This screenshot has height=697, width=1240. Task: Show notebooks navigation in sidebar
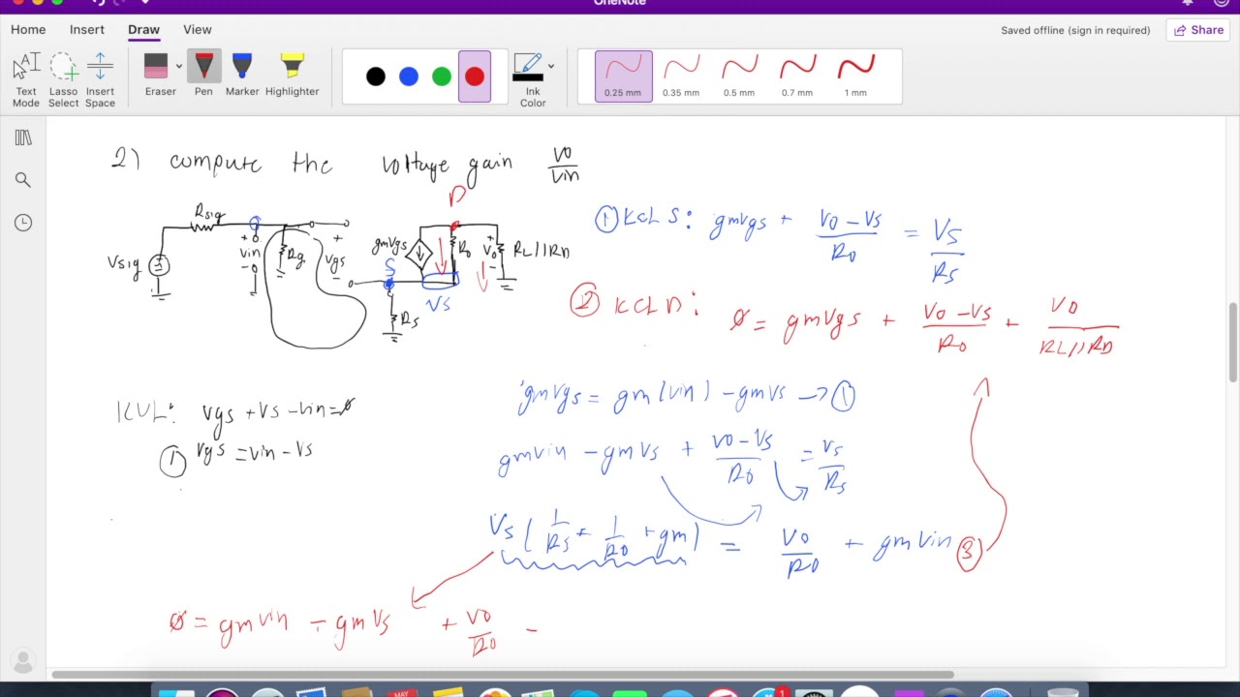23,137
